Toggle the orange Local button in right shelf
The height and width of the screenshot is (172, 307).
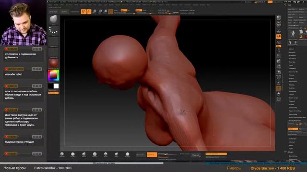tap(279, 37)
